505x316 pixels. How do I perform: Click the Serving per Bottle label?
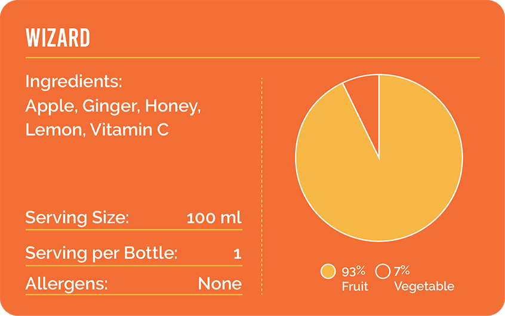coord(101,253)
